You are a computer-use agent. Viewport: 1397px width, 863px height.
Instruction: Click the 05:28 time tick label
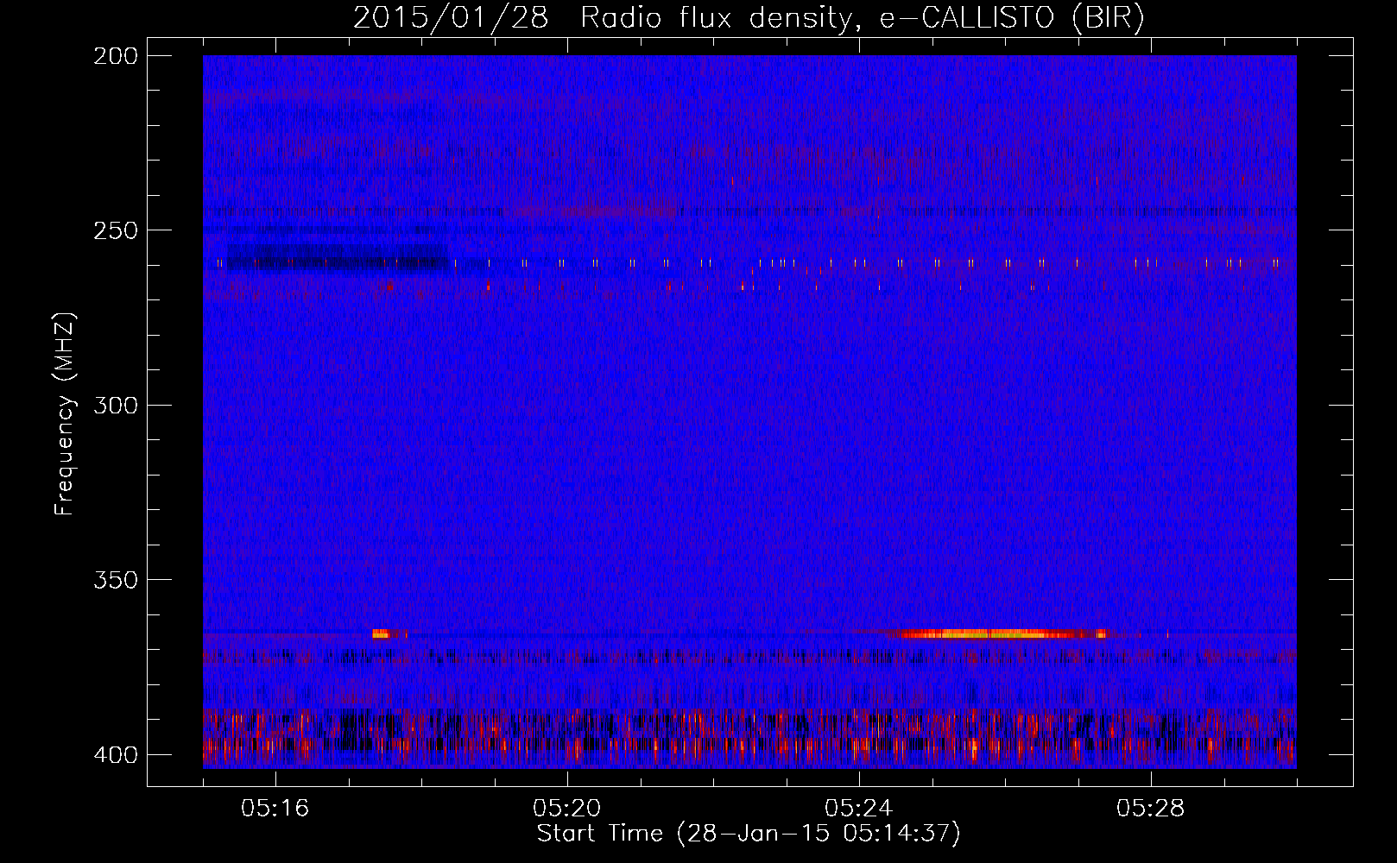[1151, 809]
